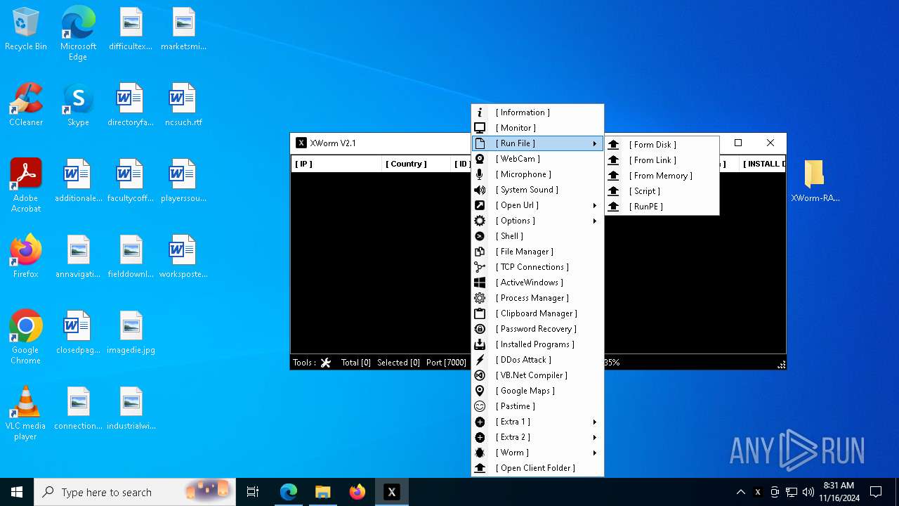Click the taskbar search box
The image size is (899, 506).
click(x=135, y=492)
